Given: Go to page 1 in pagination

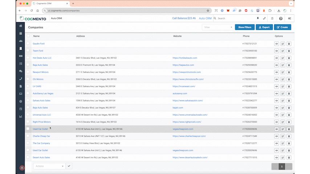Looking at the screenshot, I should click(282, 166).
